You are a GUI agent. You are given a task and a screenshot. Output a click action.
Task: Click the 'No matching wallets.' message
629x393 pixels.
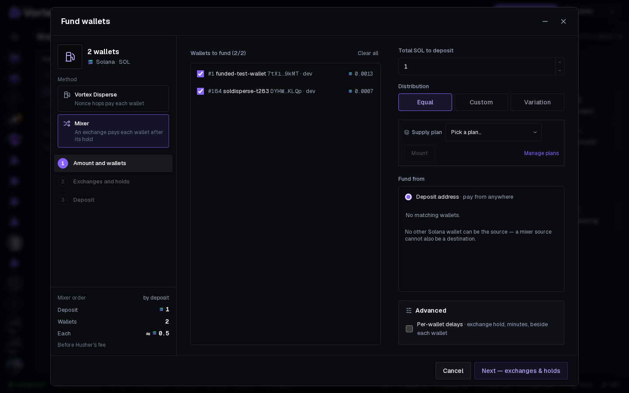[433, 215]
